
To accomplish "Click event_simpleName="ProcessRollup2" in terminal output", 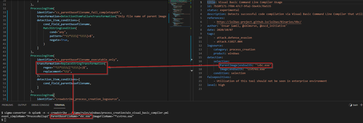I will pyautogui.click(x=25, y=116).
